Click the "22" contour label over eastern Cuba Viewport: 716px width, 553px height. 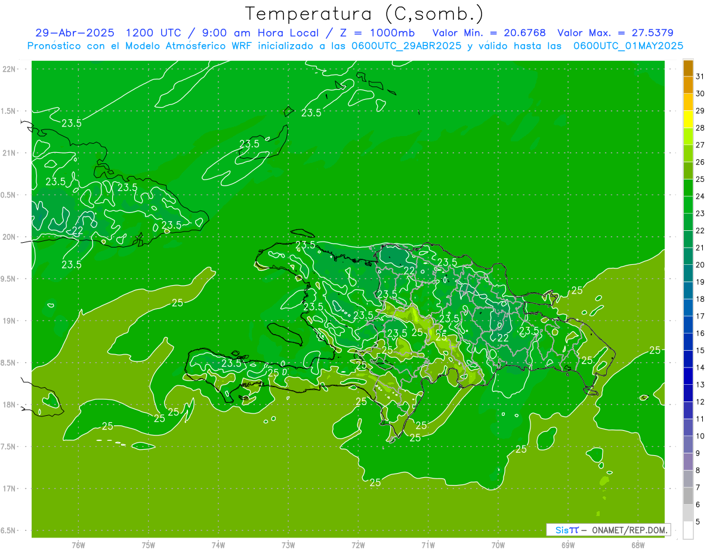coord(78,230)
